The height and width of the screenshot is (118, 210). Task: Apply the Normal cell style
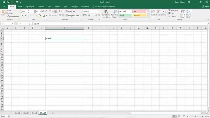[125, 11]
